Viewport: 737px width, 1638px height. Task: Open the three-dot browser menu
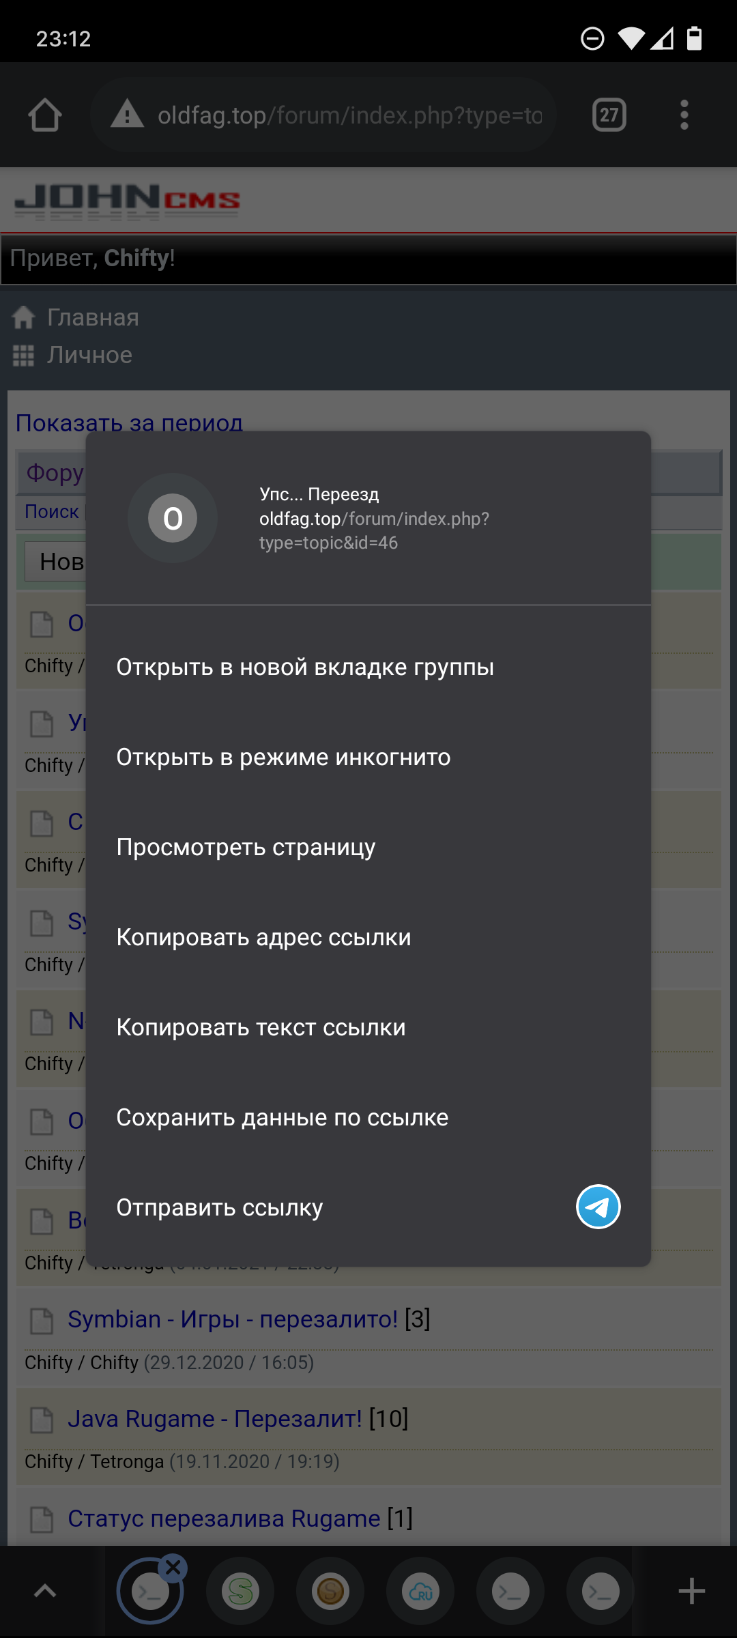684,115
